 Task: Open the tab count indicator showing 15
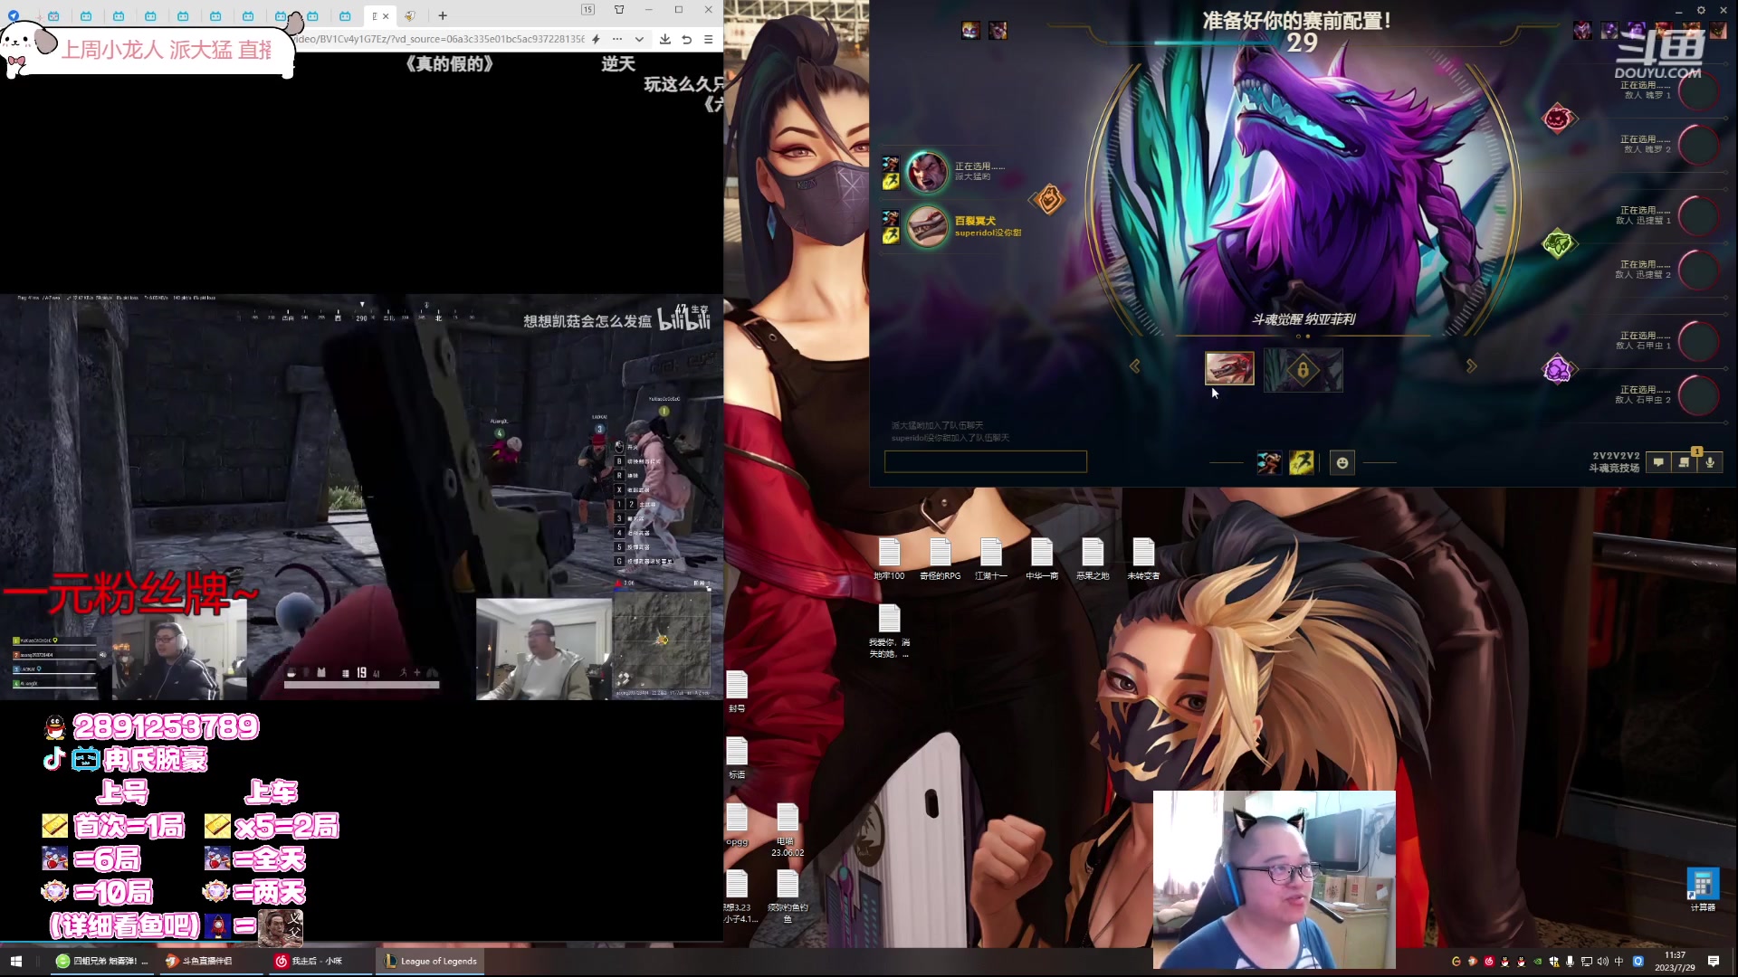587,9
